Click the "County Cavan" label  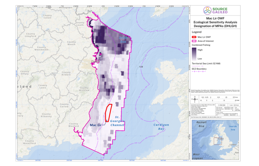click(47, 16)
